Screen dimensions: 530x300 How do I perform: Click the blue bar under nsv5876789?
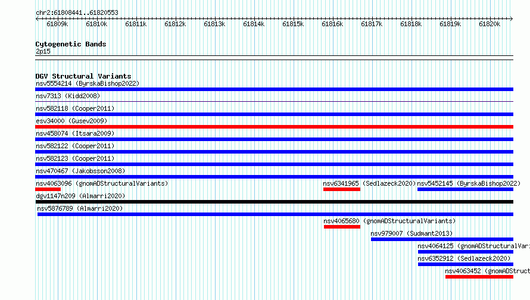click(275, 214)
